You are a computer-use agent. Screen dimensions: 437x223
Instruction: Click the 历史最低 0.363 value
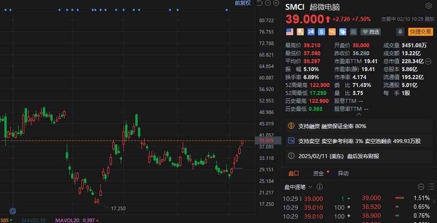[x=315, y=109]
